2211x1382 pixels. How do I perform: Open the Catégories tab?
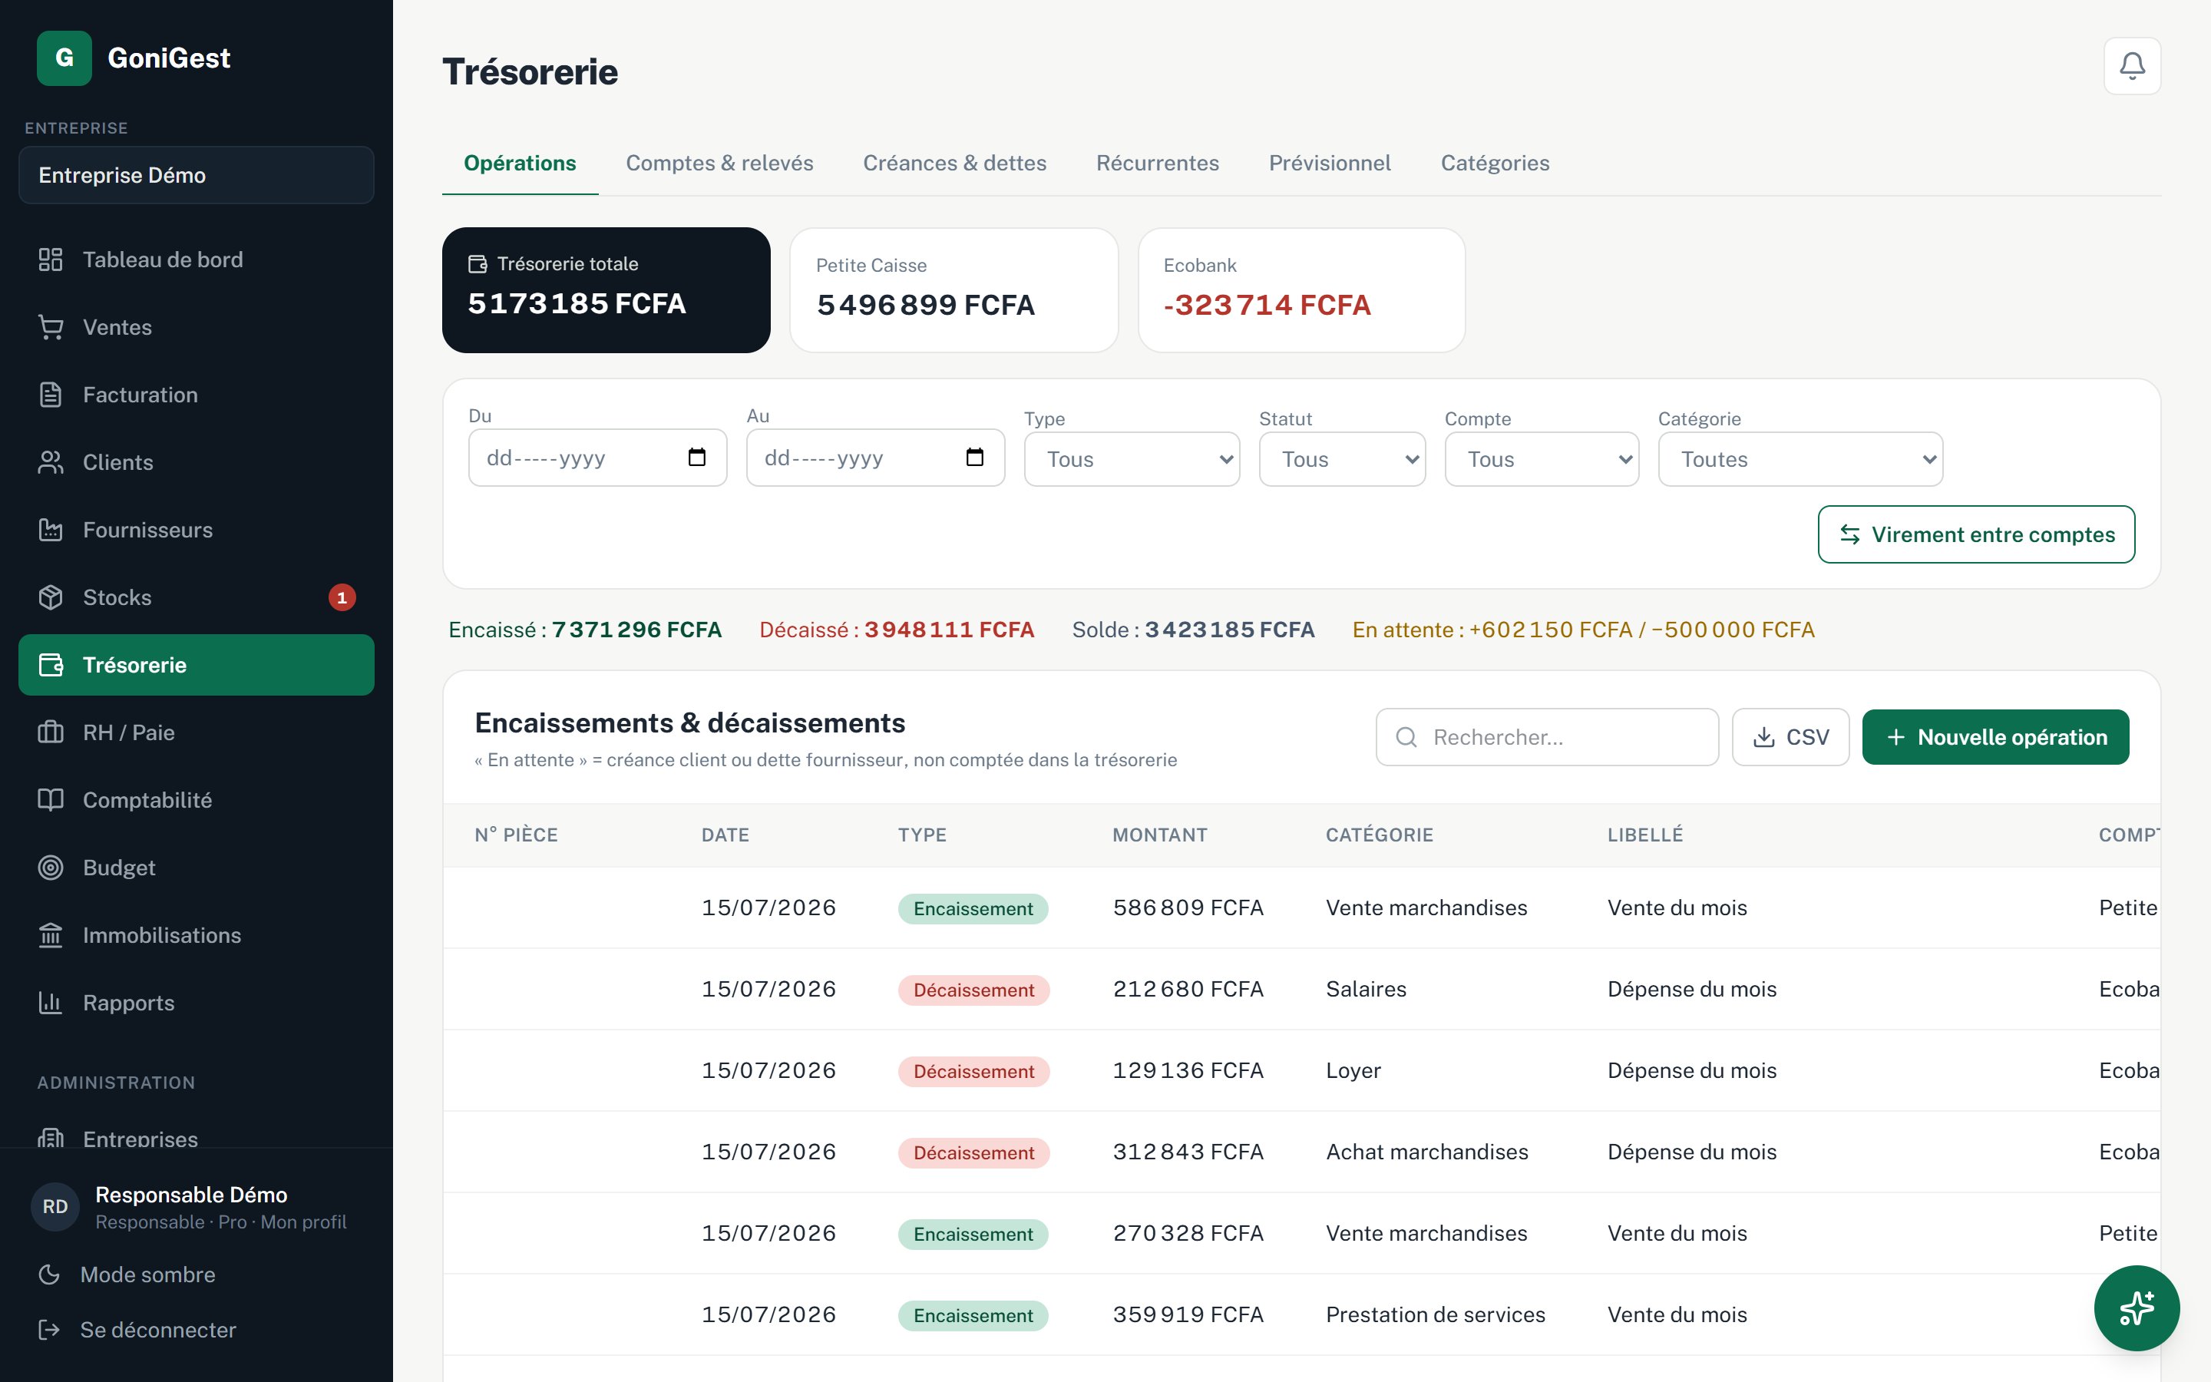[1495, 164]
